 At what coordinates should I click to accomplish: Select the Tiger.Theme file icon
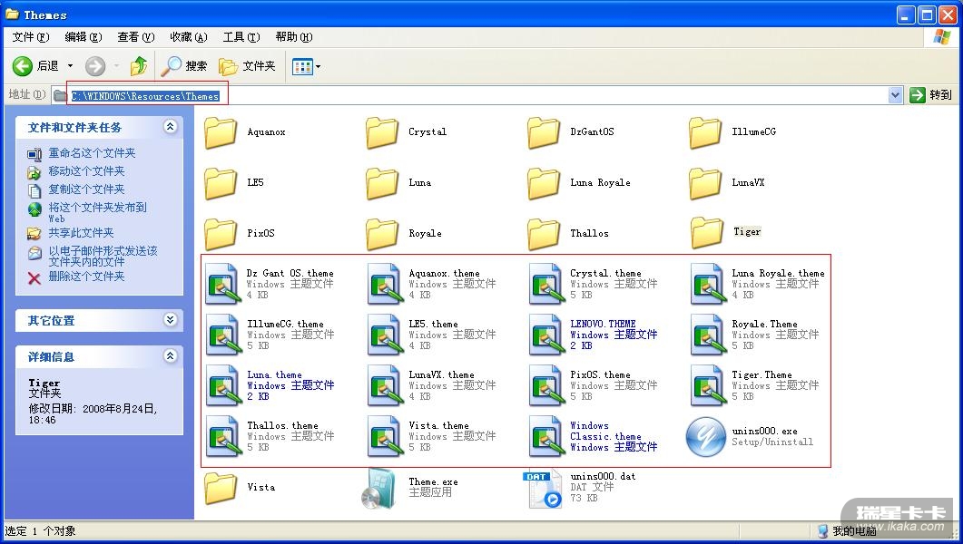pos(709,385)
